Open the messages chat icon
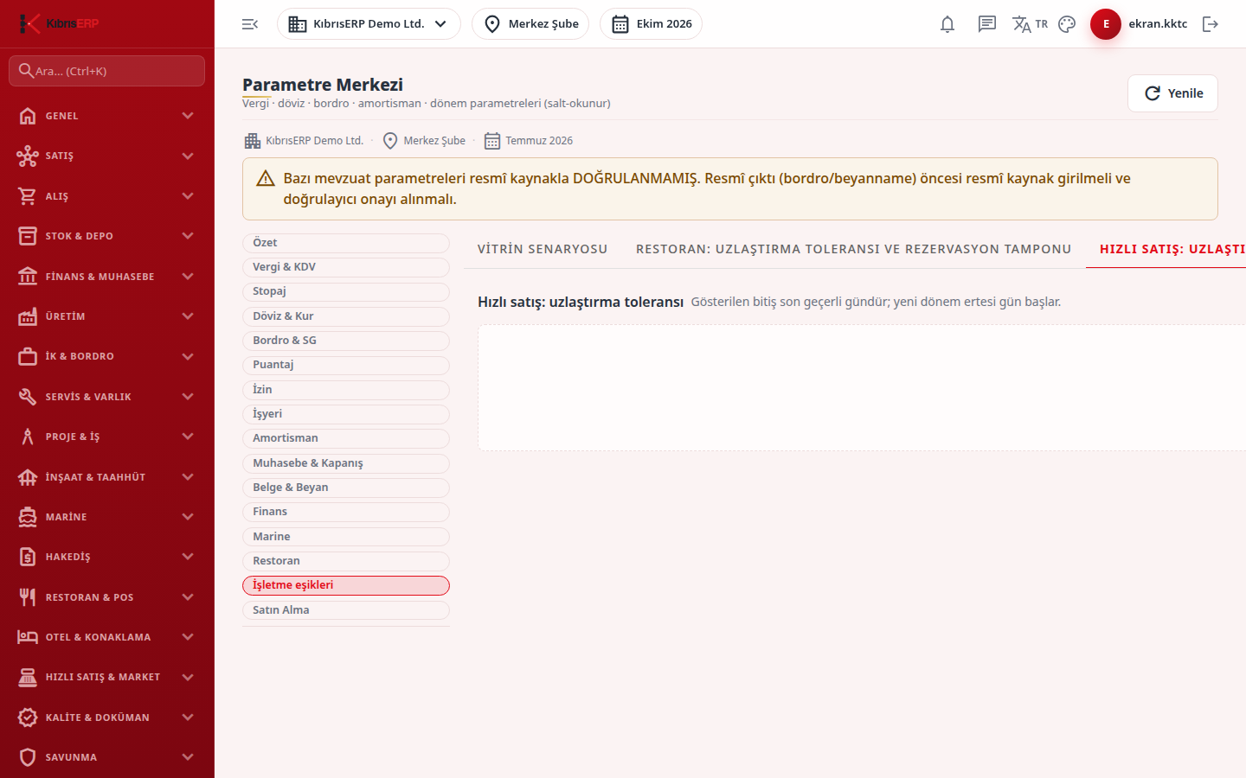The image size is (1246, 778). (x=987, y=24)
